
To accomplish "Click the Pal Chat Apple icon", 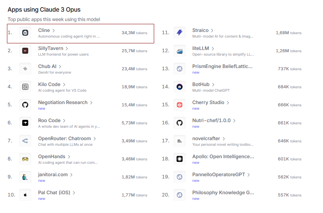I will 25,195.
